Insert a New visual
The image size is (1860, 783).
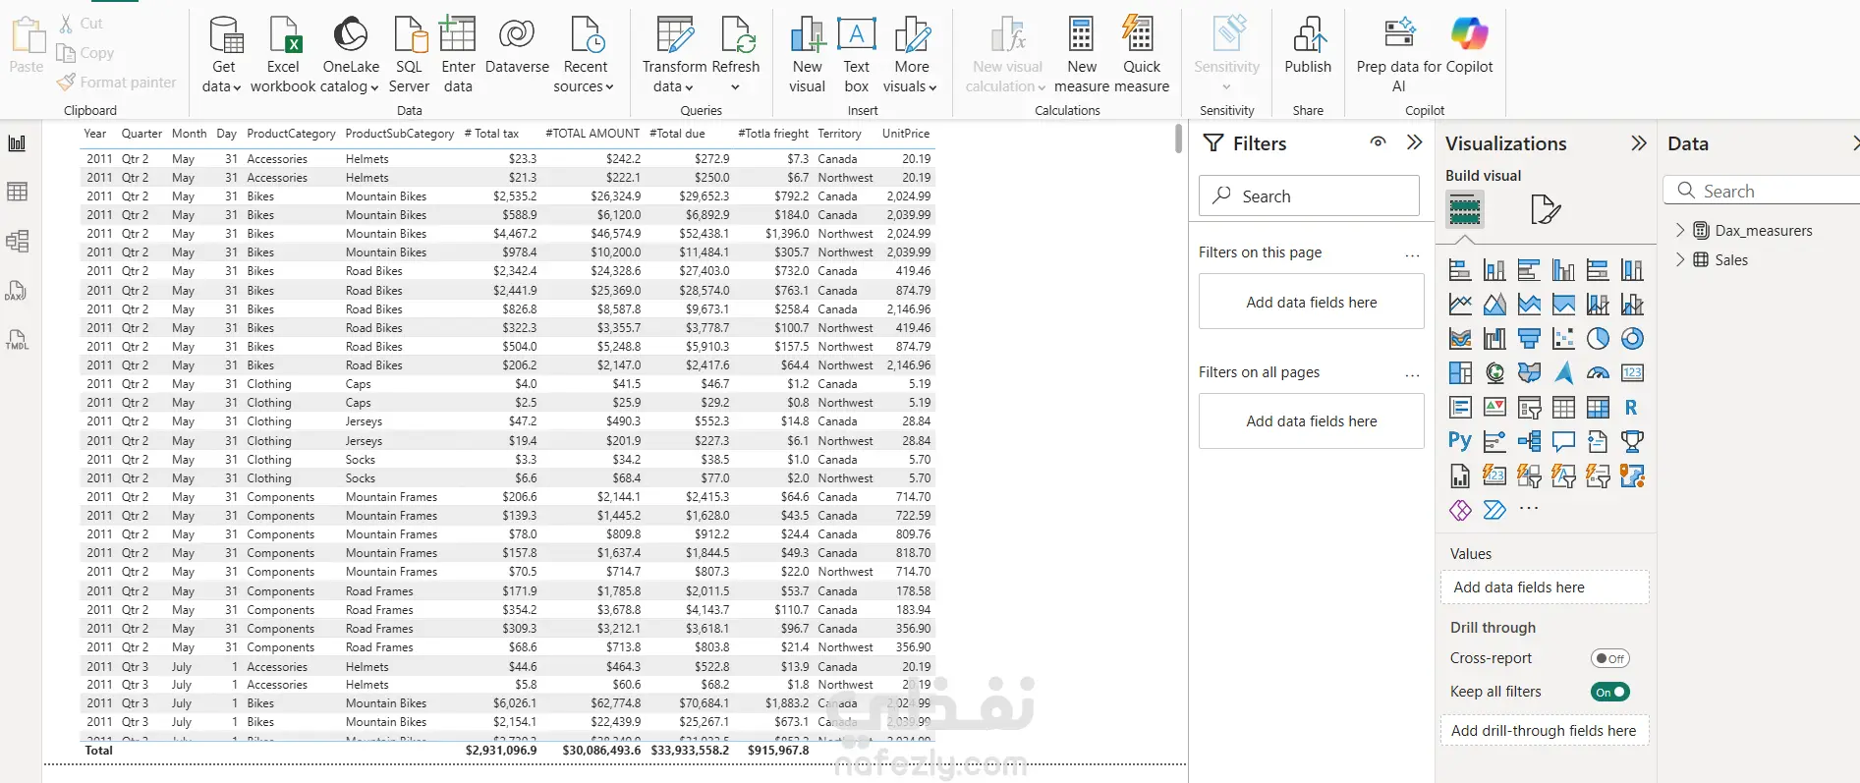[x=807, y=55]
